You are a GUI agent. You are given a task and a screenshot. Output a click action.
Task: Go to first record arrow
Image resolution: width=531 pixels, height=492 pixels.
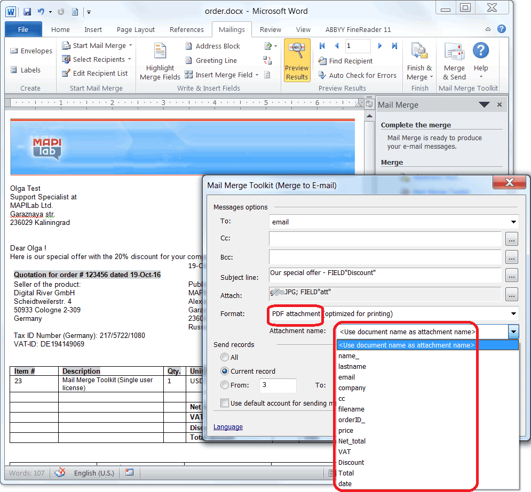pos(322,46)
